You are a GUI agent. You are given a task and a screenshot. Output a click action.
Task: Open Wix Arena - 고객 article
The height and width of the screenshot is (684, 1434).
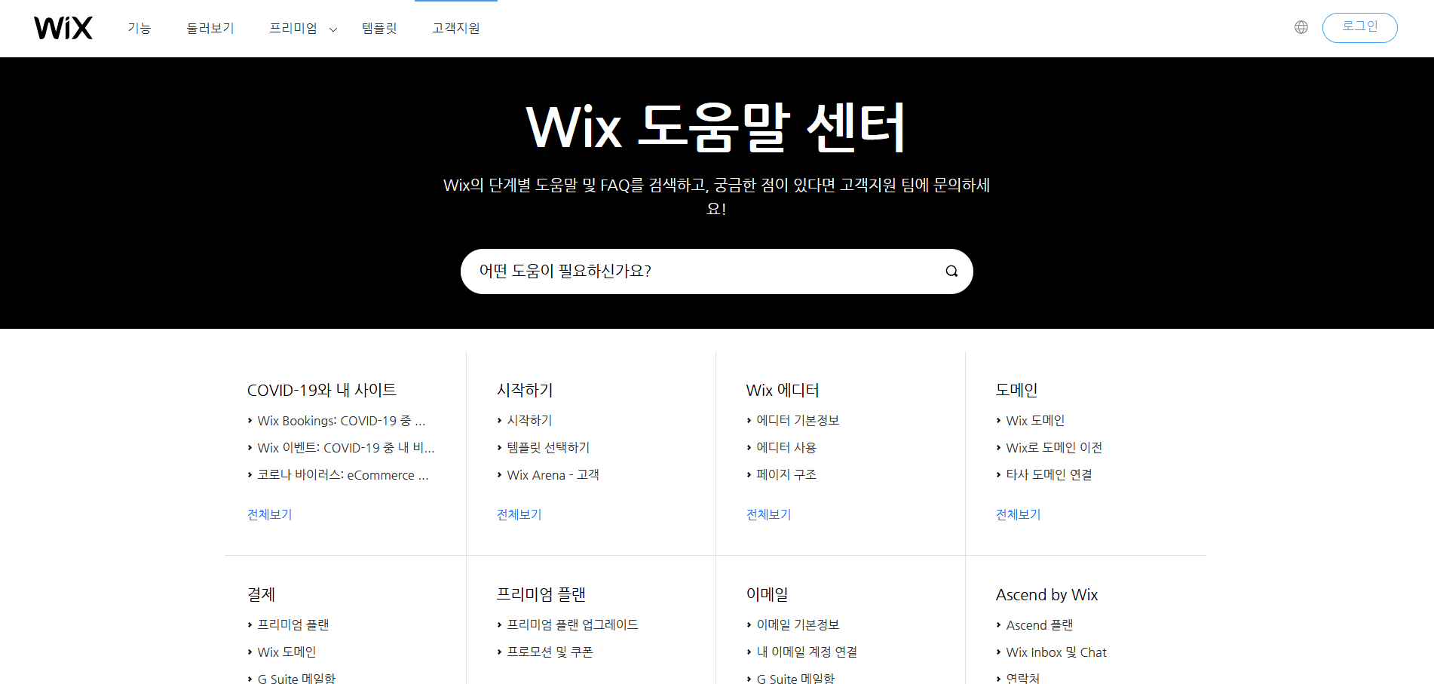click(553, 474)
